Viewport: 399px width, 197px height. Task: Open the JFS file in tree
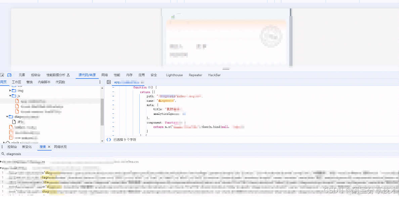(18, 122)
